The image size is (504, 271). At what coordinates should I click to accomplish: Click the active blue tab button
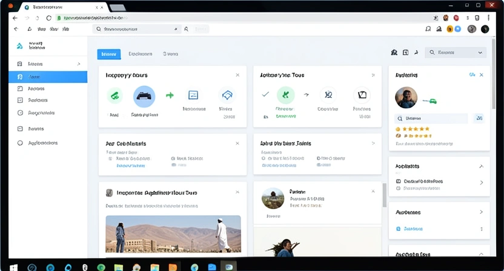coord(109,54)
